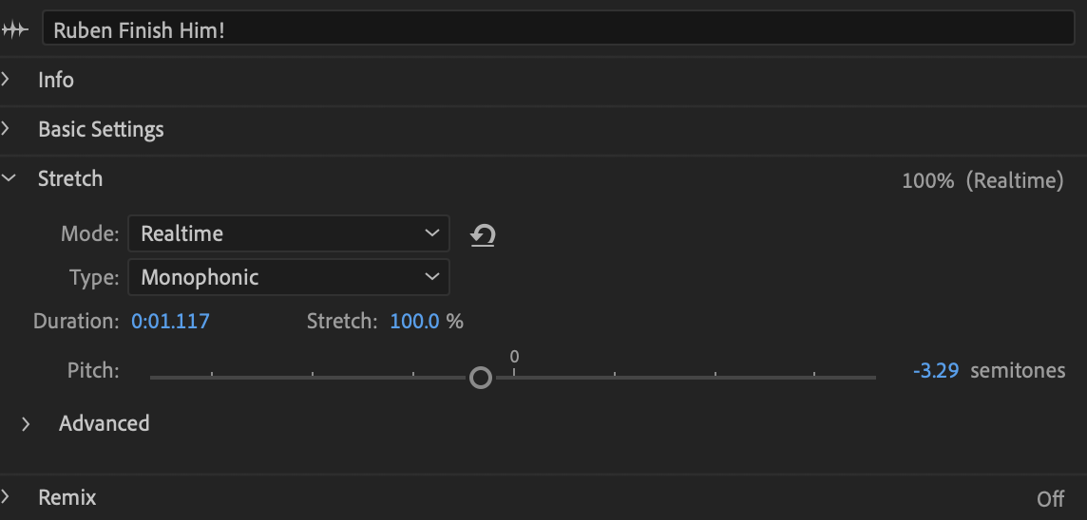Click the Info section label
Image resolution: width=1087 pixels, height=520 pixels.
click(56, 81)
